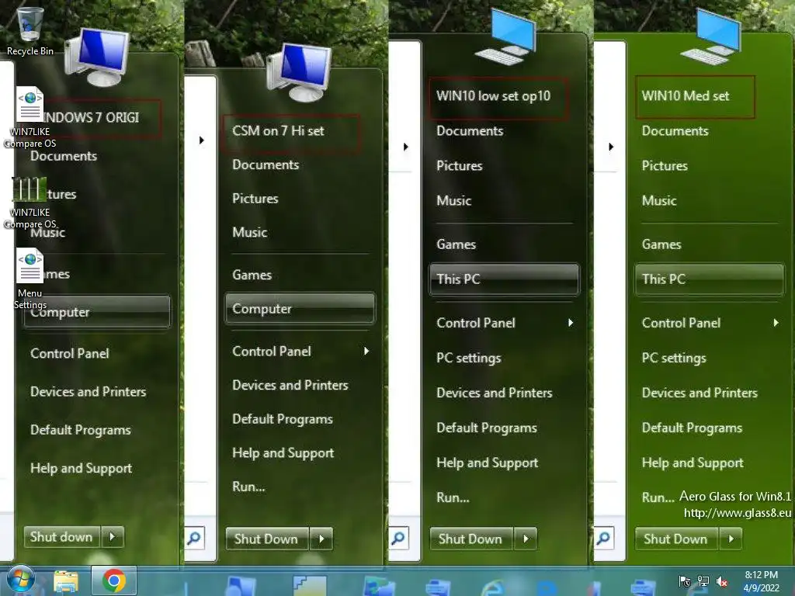The height and width of the screenshot is (596, 795).
Task: Click the search magnifier in the WIN10 low set menu
Action: [x=399, y=539]
